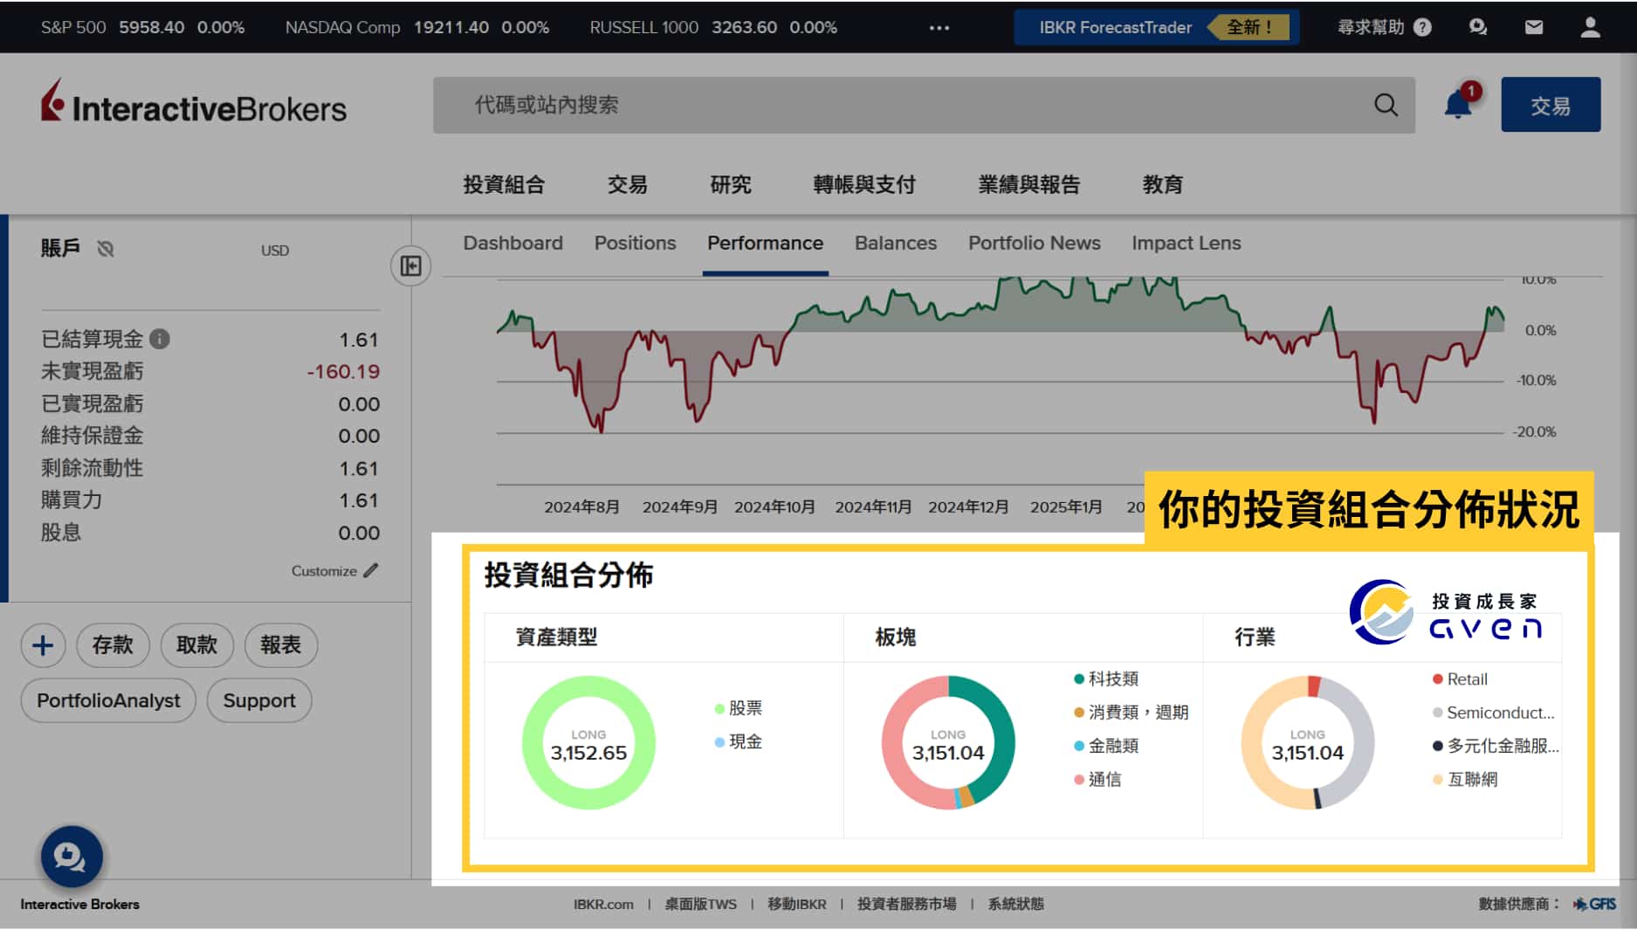This screenshot has height=930, width=1637.
Task: Click 存款 deposit button
Action: tap(113, 645)
